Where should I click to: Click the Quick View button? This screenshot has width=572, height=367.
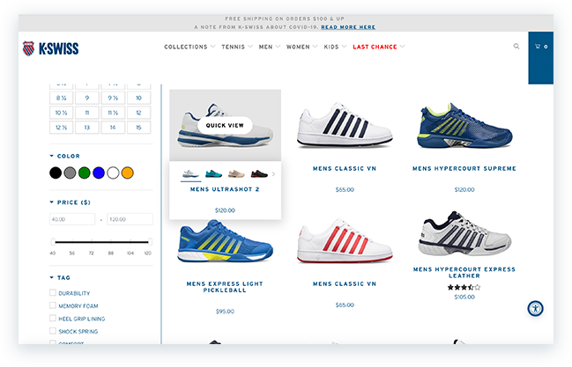(225, 125)
